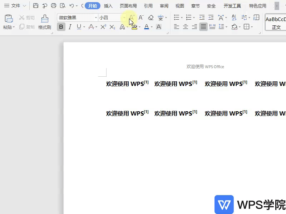
Task: Toggle Italic formatting
Action: 70,27
